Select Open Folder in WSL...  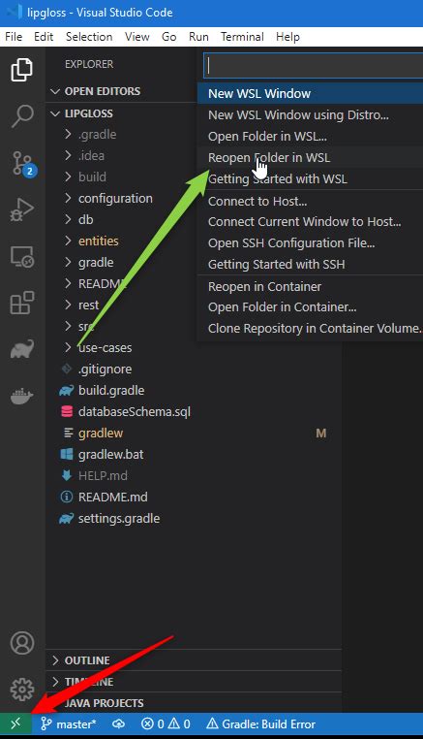(x=310, y=136)
